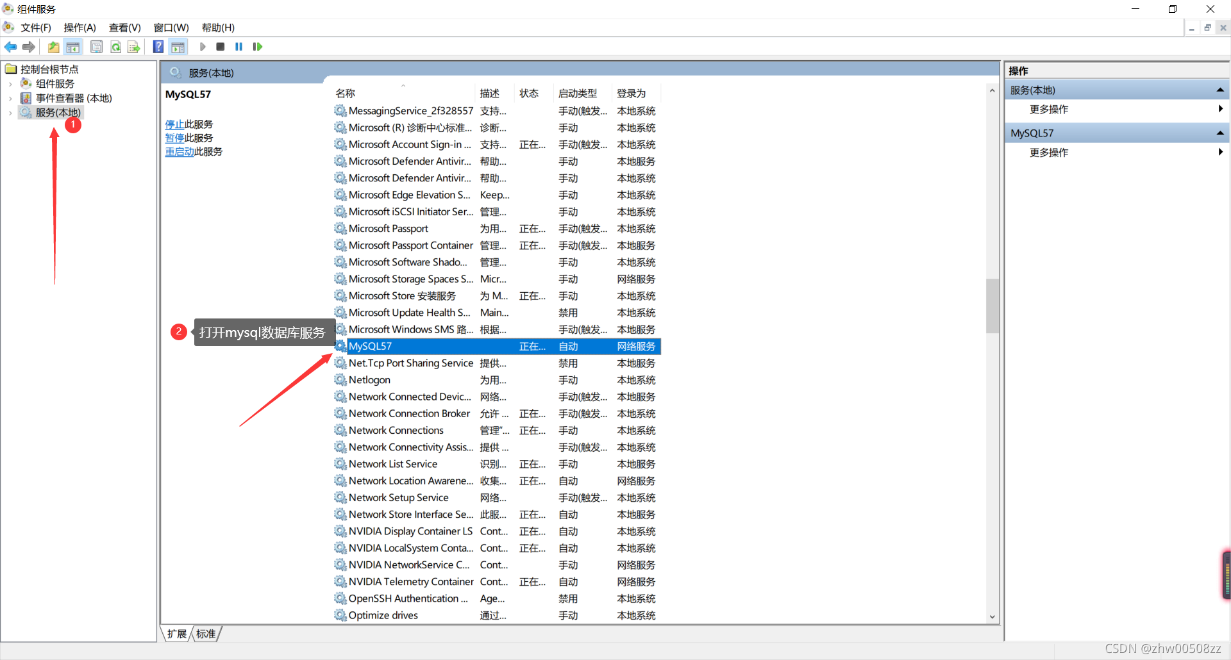Open the 查看(V) menu
The height and width of the screenshot is (660, 1231).
[125, 28]
